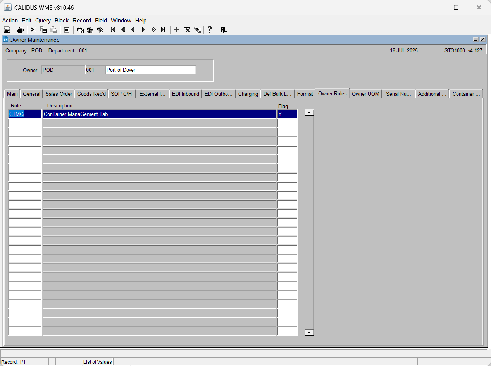The width and height of the screenshot is (491, 366).
Task: Minimize the Owner Maintenance inner window
Action: tap(475, 40)
